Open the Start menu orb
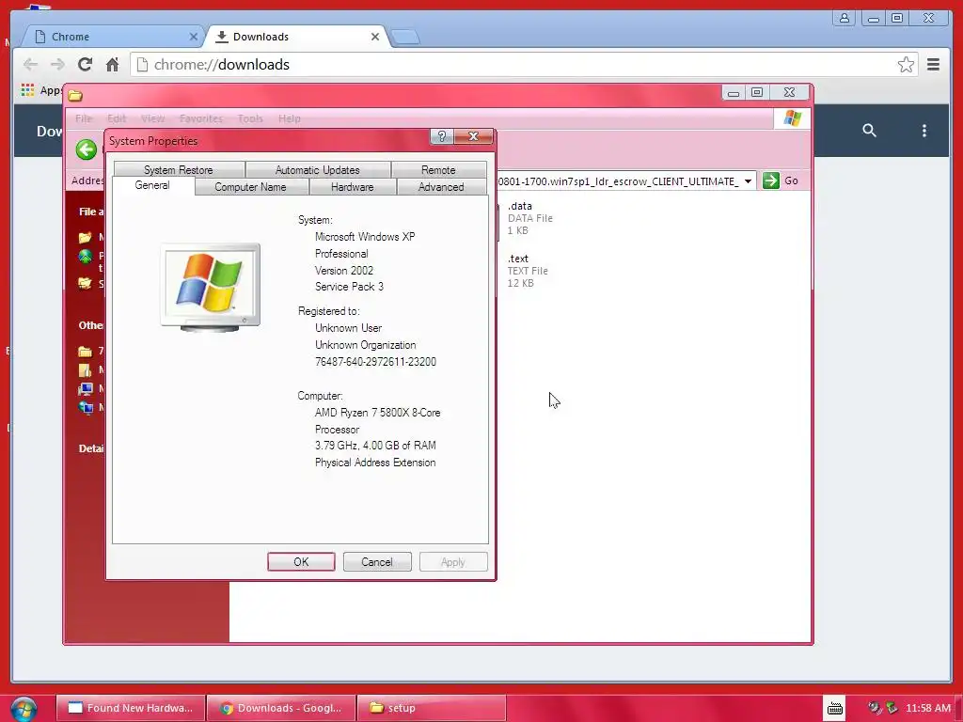The height and width of the screenshot is (722, 963). tap(24, 709)
